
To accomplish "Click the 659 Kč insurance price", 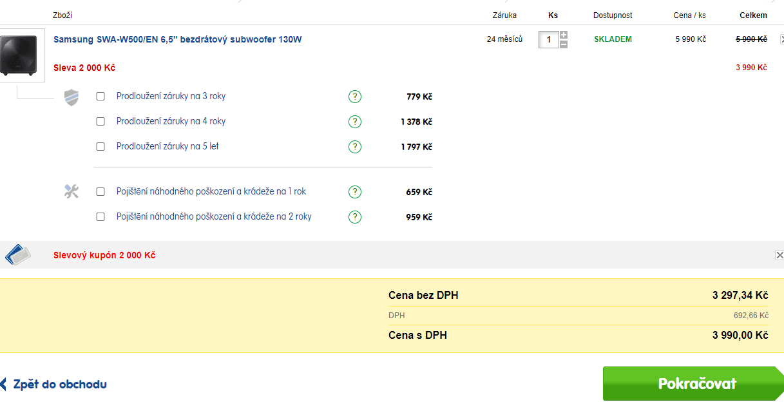I will [x=419, y=192].
